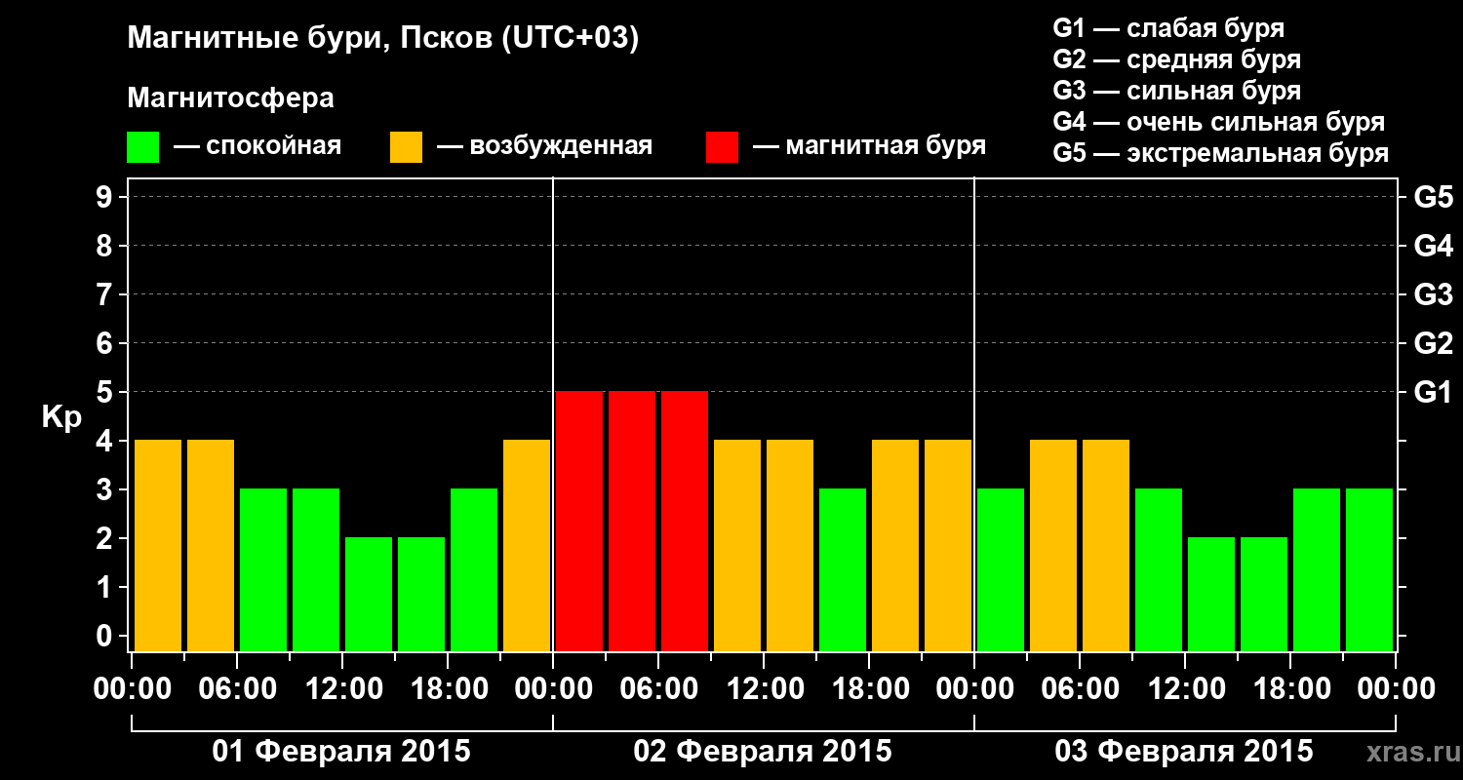Click the red 06:00–09:00 bar on 02 Февраля
The height and width of the screenshot is (780, 1463).
(x=685, y=522)
